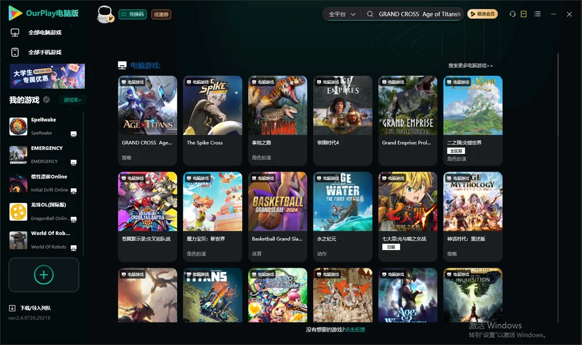The image size is (582, 345).
Task: Click the 全区服 tag on 二之国 card
Action: click(456, 151)
